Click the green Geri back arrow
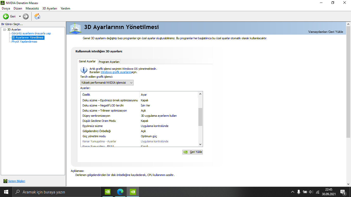The image size is (351, 197). click(6, 16)
